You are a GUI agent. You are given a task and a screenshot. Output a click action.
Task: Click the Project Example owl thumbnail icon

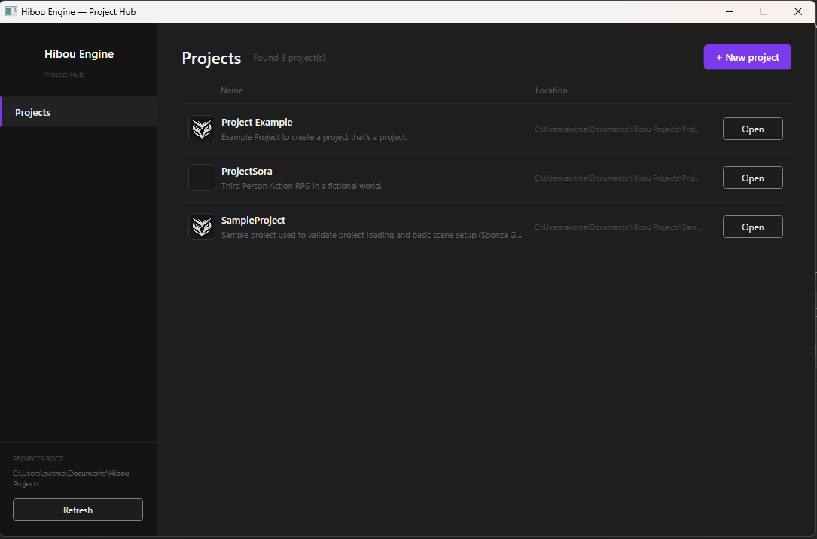tap(201, 128)
